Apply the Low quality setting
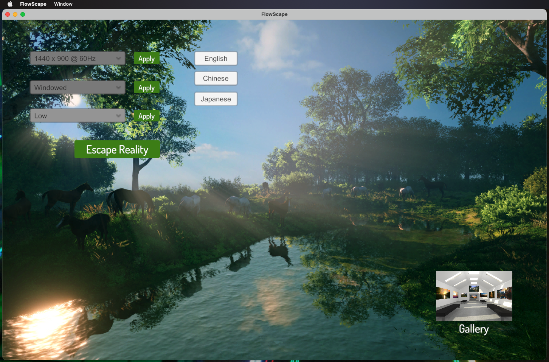Image resolution: width=549 pixels, height=362 pixels. click(x=146, y=116)
